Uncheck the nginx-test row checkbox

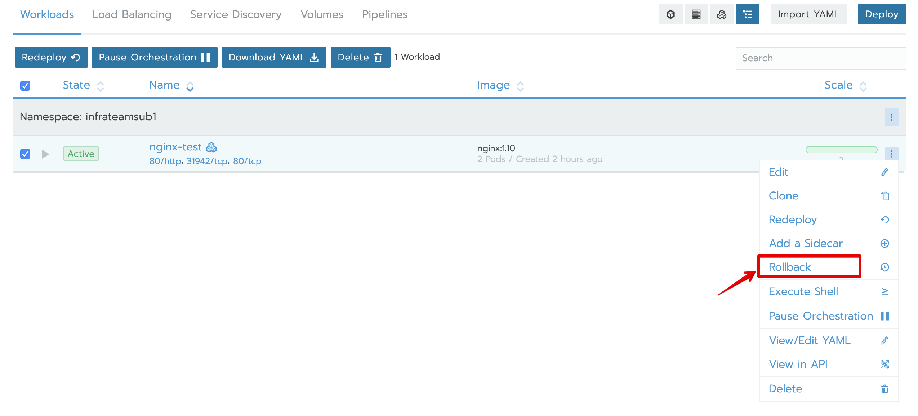[x=25, y=154]
